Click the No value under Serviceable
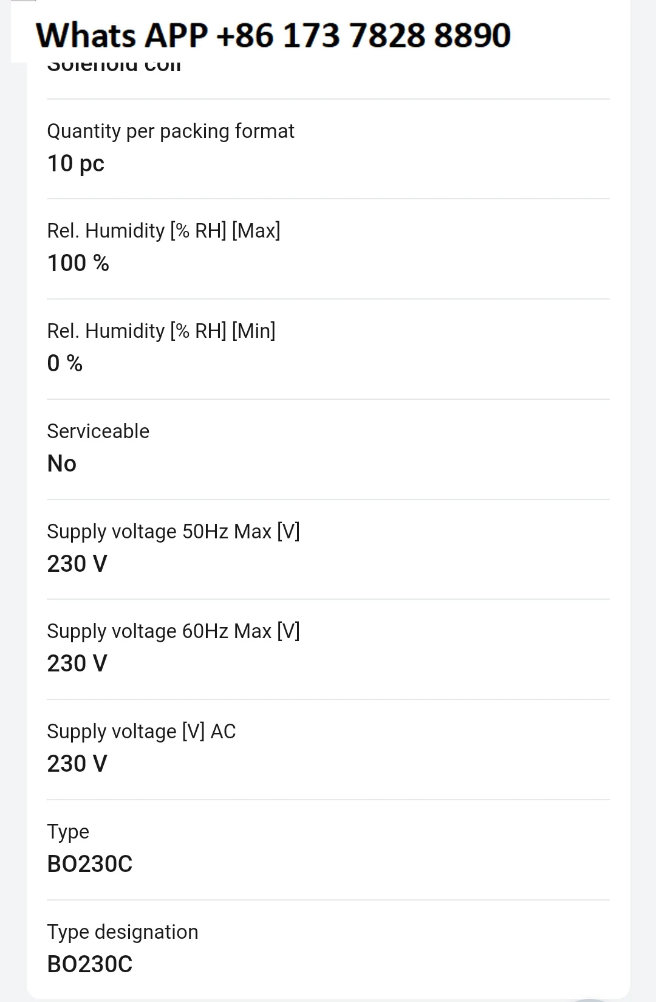Image resolution: width=656 pixels, height=1002 pixels. (x=62, y=464)
